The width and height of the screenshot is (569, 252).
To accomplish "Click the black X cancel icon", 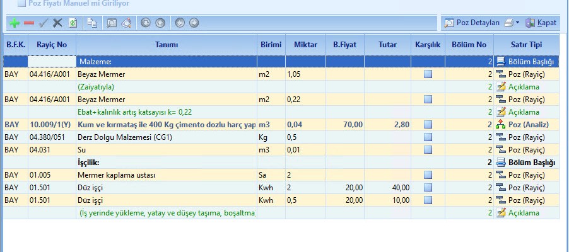I will pos(57,23).
